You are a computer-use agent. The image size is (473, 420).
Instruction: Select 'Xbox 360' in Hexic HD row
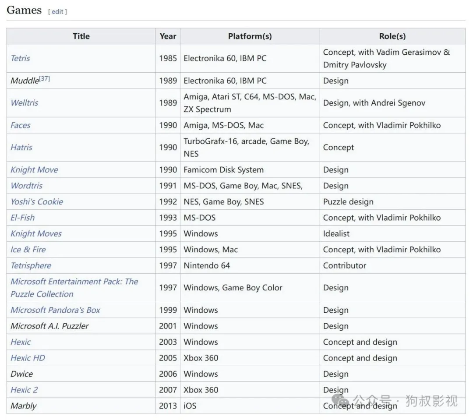pyautogui.click(x=201, y=358)
